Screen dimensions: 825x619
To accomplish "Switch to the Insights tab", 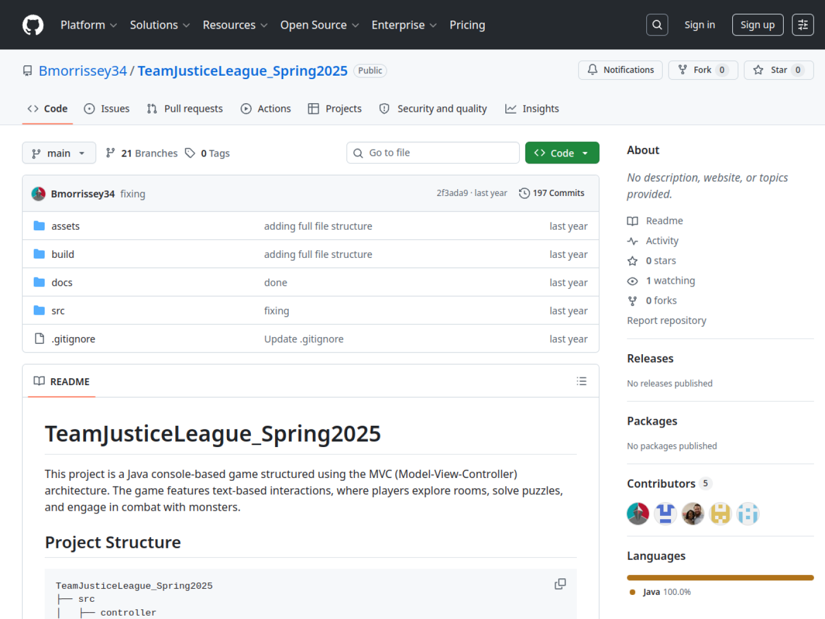I will point(532,109).
